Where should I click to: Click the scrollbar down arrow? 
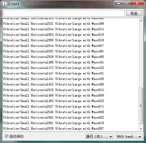coord(141,129)
